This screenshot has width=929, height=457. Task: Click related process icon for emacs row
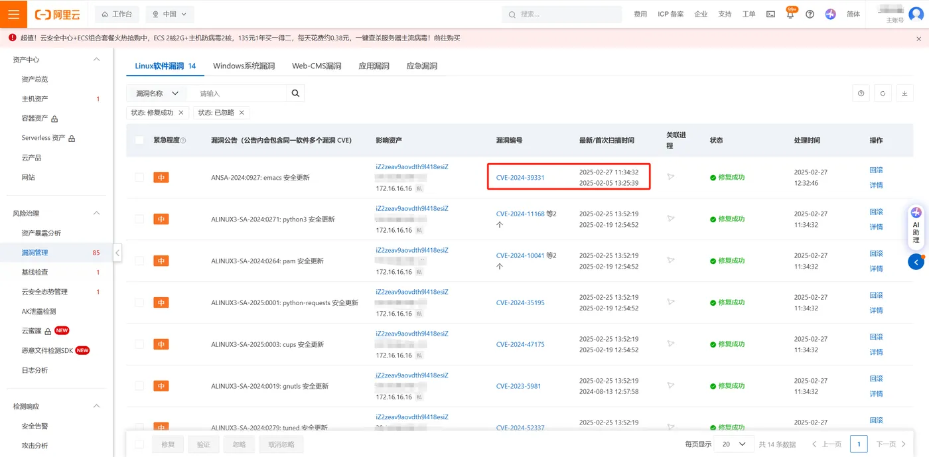[670, 177]
